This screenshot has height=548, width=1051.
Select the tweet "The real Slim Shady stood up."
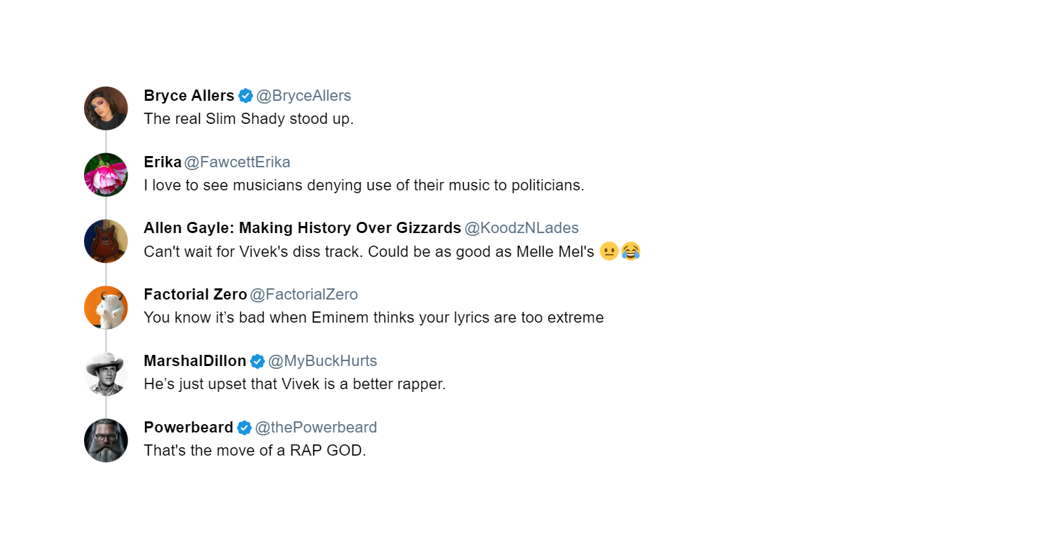(x=249, y=119)
